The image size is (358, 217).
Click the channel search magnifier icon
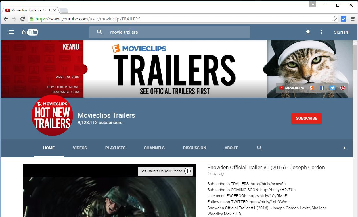click(x=259, y=148)
